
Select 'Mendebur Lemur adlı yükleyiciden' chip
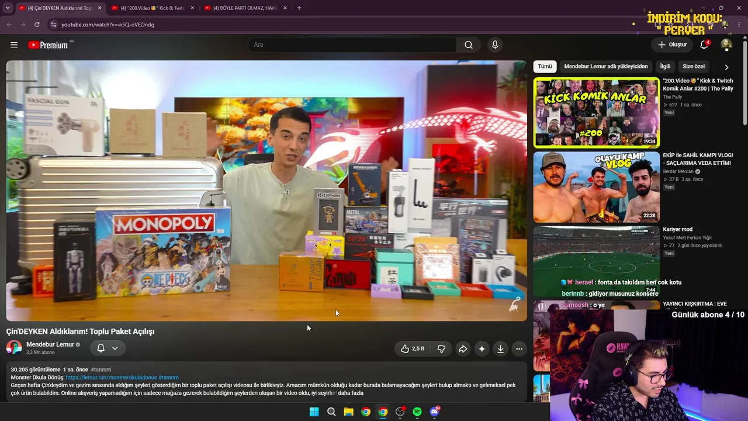tap(606, 67)
